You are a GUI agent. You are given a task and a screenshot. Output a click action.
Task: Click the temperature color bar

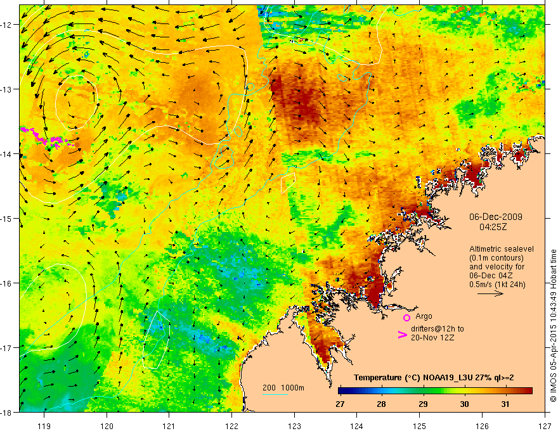[435, 391]
